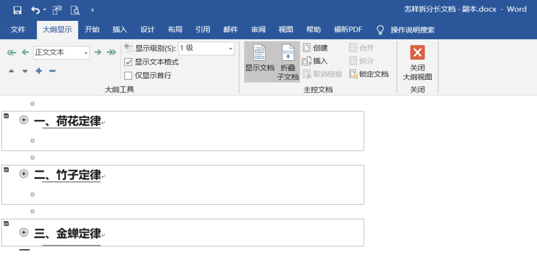This screenshot has width=537, height=260.
Task: Select subdocument icon beside 一、荷花定律
Action: point(6,116)
